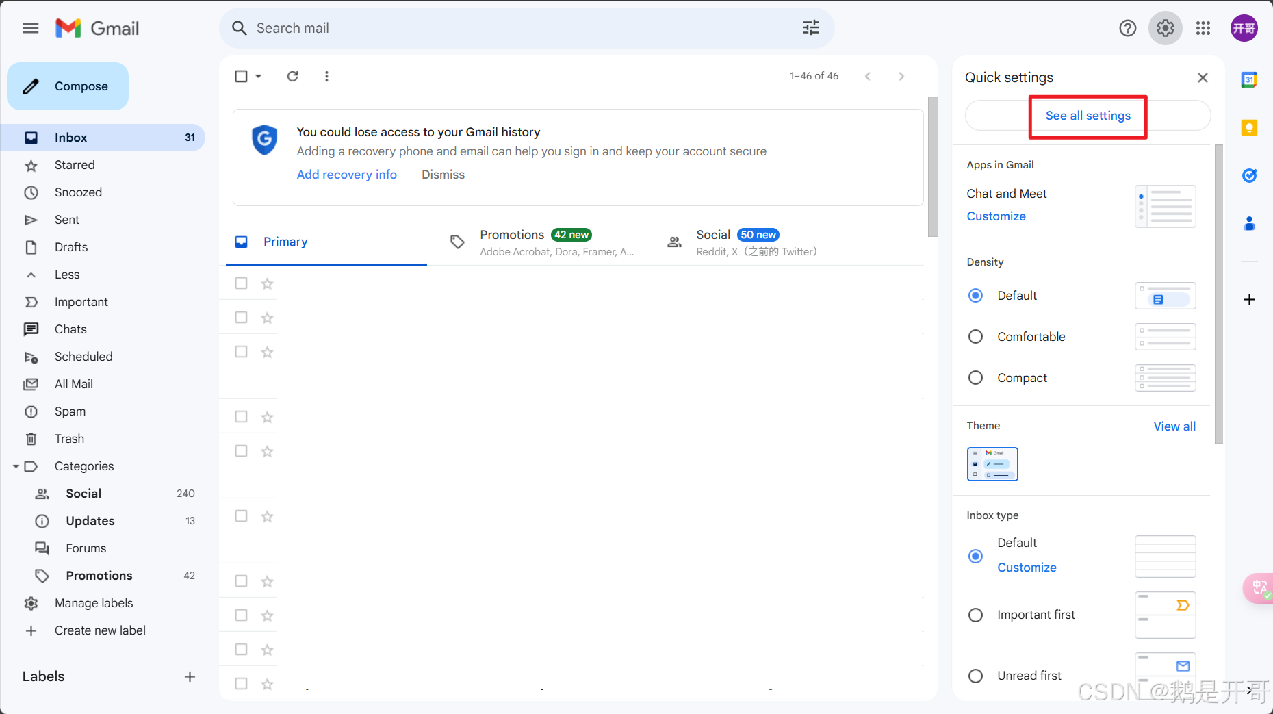Screen dimensions: 1273x714
Task: Select Important first inbox type
Action: pyautogui.click(x=976, y=615)
